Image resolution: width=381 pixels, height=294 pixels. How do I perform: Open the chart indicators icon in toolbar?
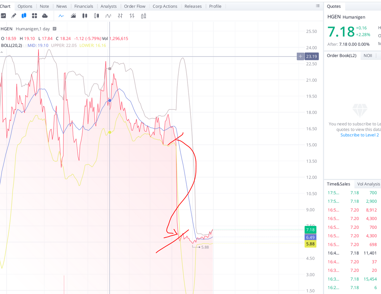(3, 16)
